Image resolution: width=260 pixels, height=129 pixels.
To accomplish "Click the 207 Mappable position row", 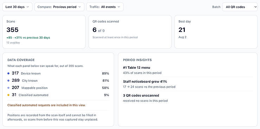I will (58, 88).
